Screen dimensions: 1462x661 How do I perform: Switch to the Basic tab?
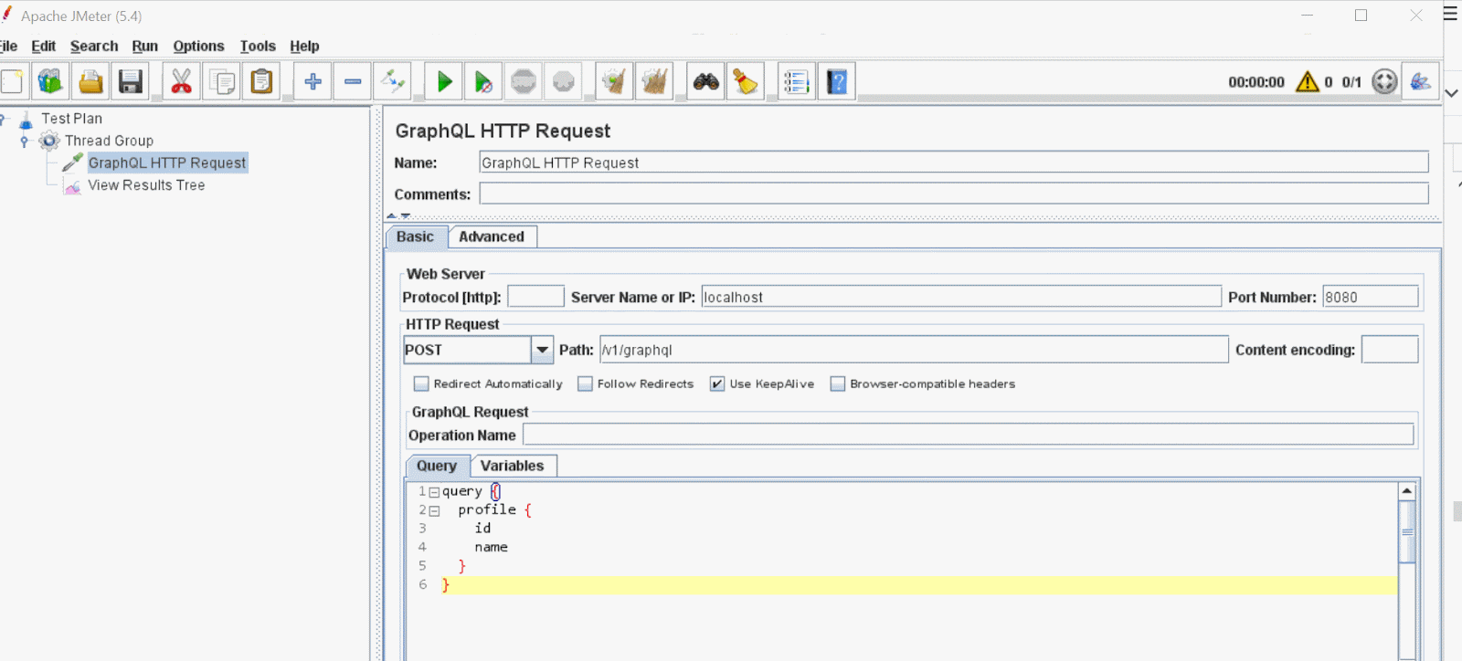[x=416, y=236]
